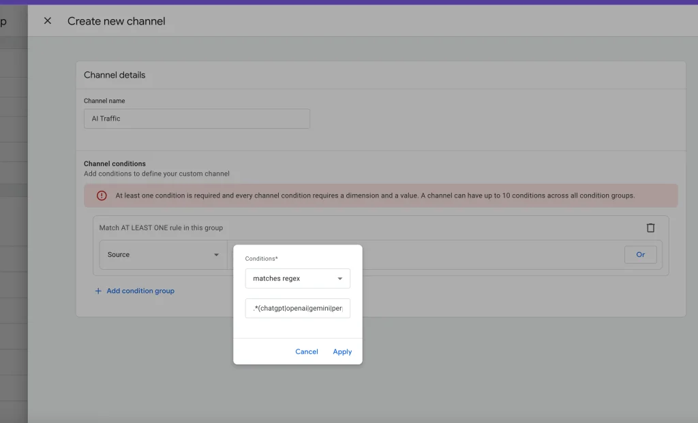Delete the condition group using trash icon
The image size is (698, 423).
[650, 228]
